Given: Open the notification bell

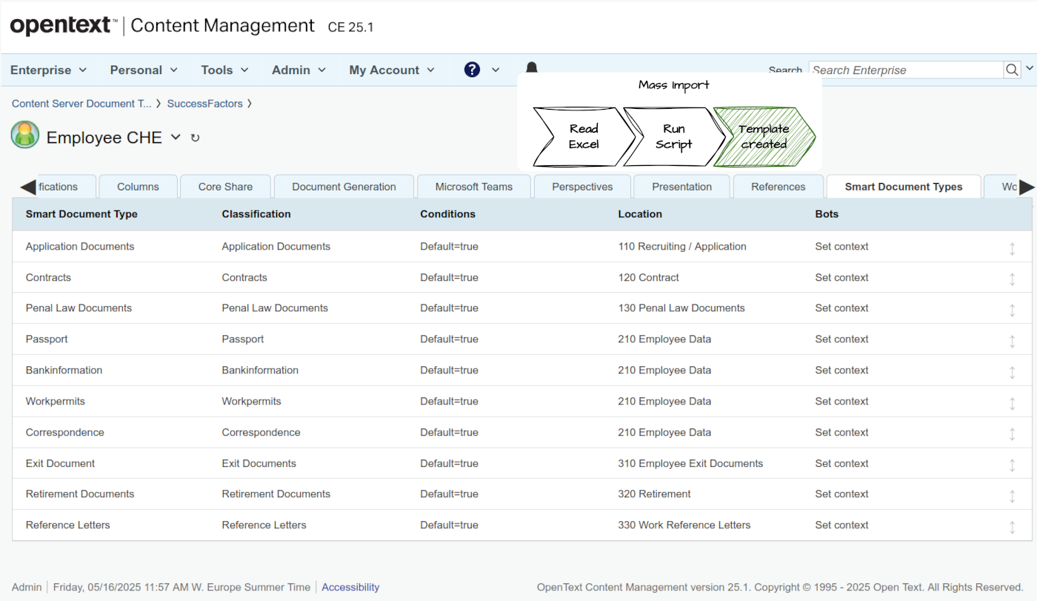Looking at the screenshot, I should [531, 67].
